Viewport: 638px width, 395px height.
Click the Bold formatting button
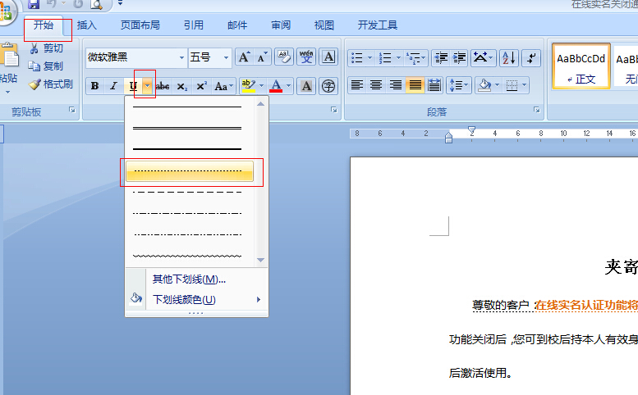(x=94, y=86)
